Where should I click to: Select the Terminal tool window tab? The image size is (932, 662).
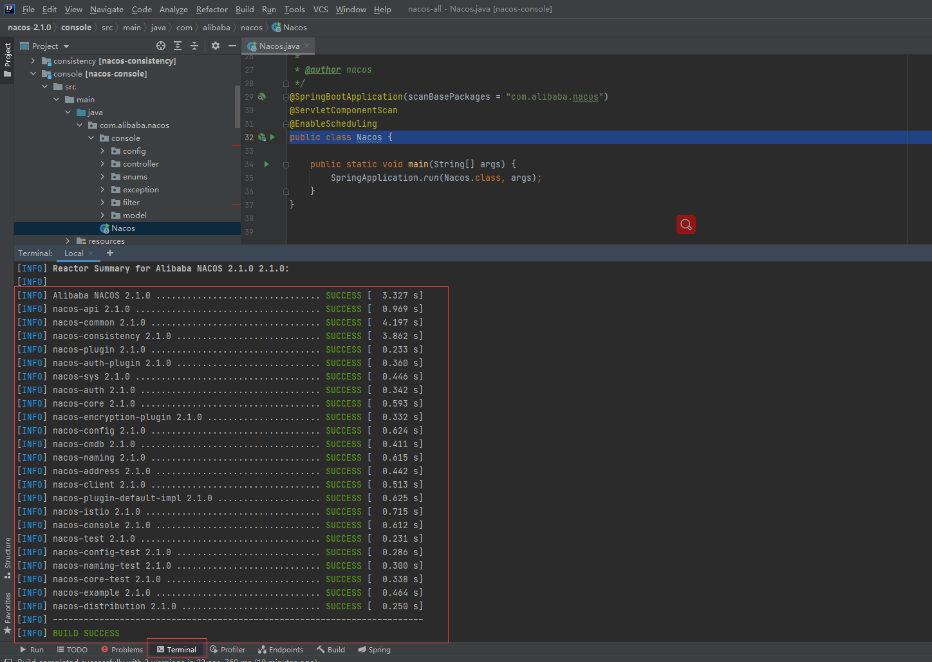tap(176, 650)
